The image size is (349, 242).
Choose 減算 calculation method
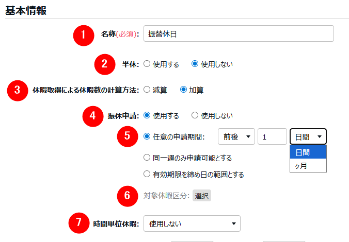(x=147, y=90)
